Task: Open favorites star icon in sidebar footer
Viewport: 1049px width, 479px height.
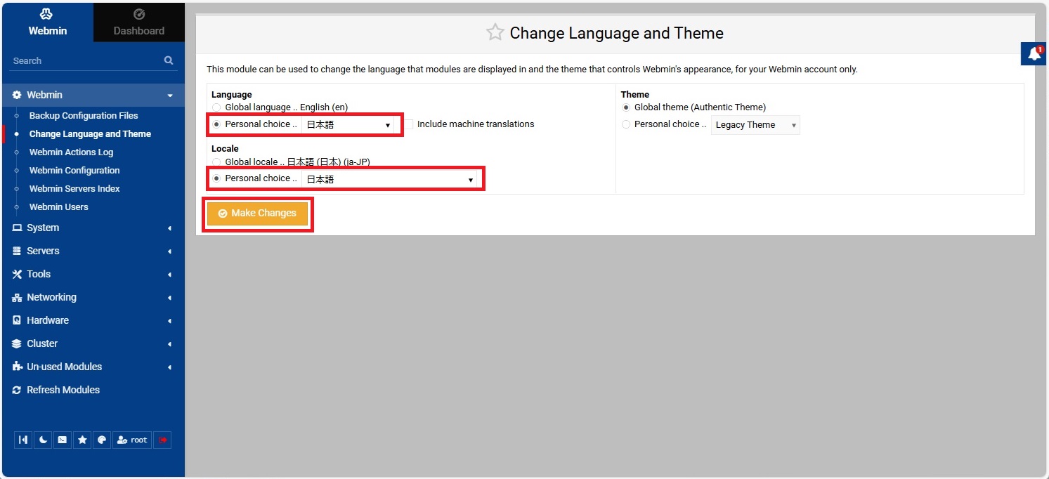Action: coord(82,440)
